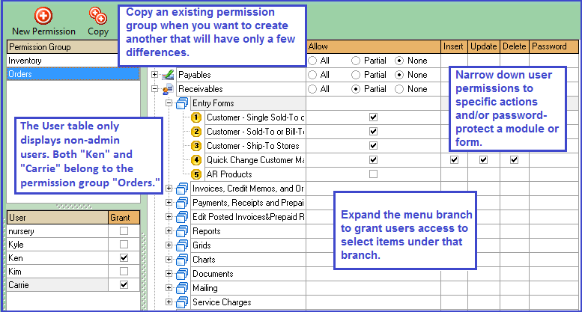Click the Edit Posted Invoices folder icon
This screenshot has width=582, height=312.
tap(182, 217)
